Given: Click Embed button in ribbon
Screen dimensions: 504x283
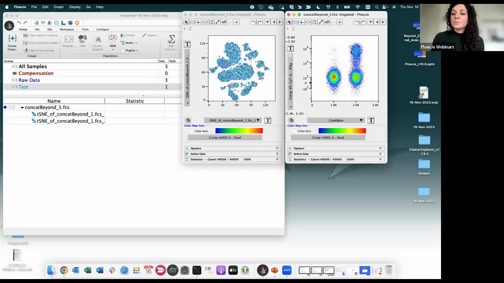Looking at the screenshot, I should [x=128, y=35].
